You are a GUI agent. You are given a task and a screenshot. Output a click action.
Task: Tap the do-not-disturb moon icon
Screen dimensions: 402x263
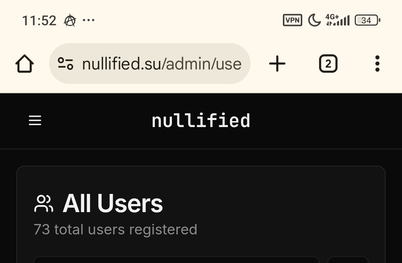314,20
